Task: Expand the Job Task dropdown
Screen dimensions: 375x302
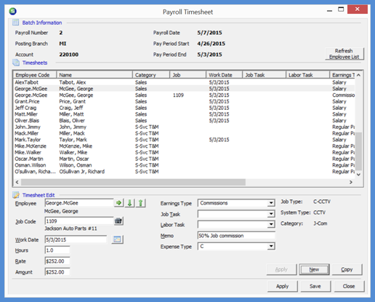Action: point(271,214)
